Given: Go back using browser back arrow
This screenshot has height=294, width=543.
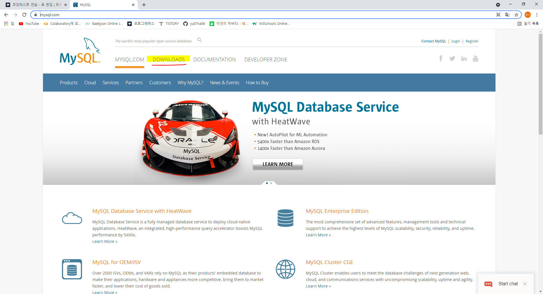Looking at the screenshot, I should point(6,15).
